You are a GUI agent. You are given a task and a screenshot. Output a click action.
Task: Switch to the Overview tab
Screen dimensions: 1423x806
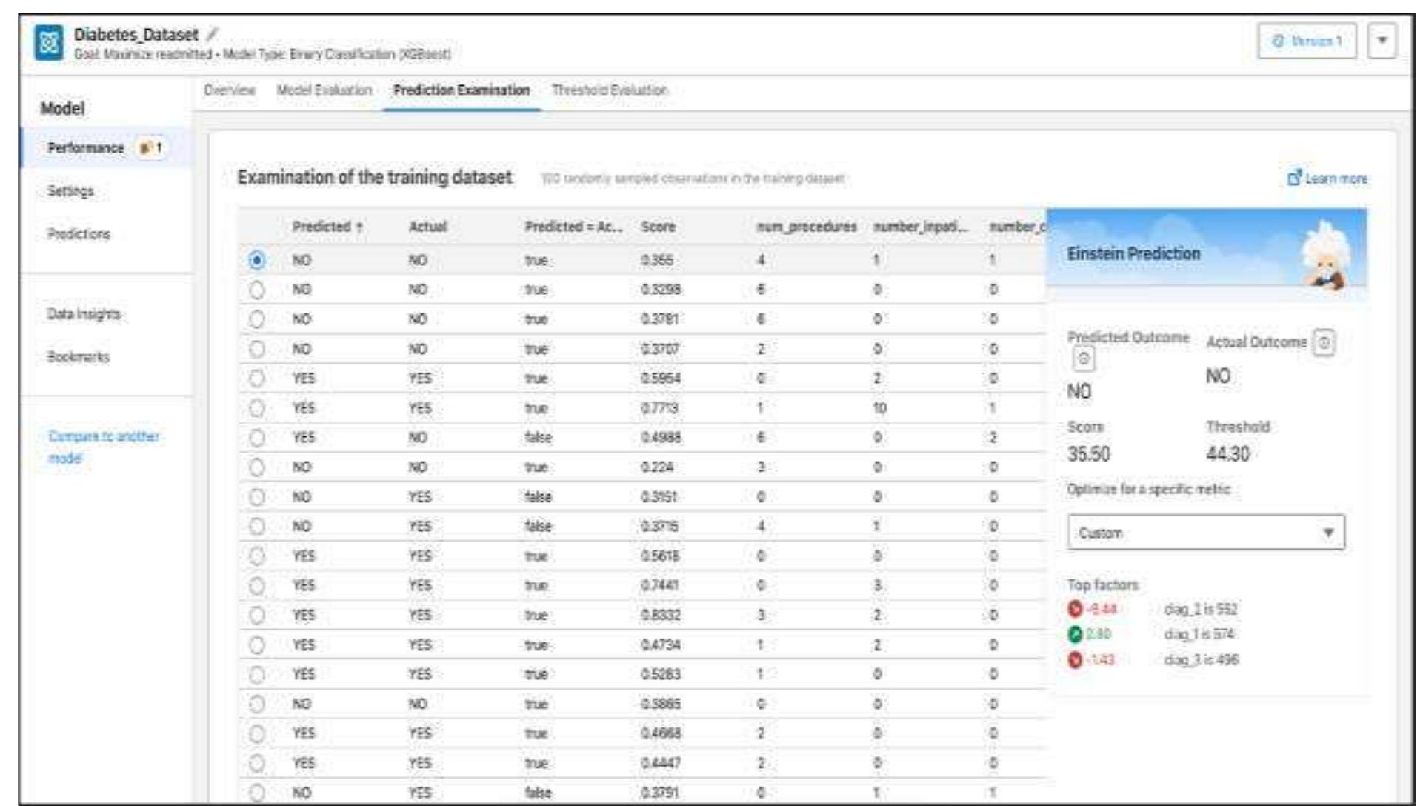230,90
